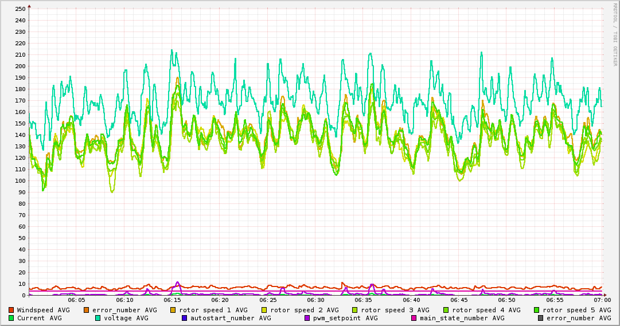This screenshot has height=326, width=620.
Task: Select the "rotor speed 1 AVG" legend label
Action: (x=213, y=310)
